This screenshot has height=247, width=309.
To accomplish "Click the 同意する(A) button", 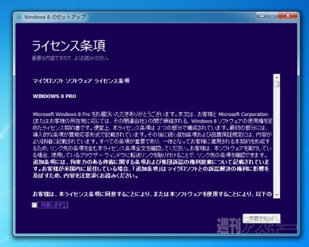I will pyautogui.click(x=261, y=218).
